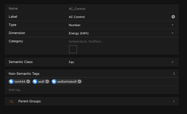
Task: Click the empty category icon preview box
Action: point(73,49)
